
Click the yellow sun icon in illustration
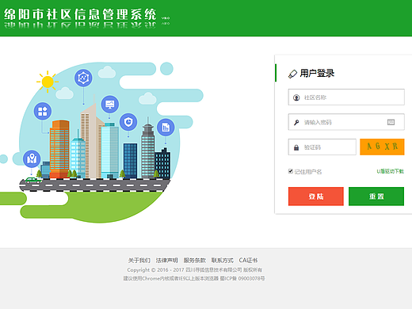[48, 82]
